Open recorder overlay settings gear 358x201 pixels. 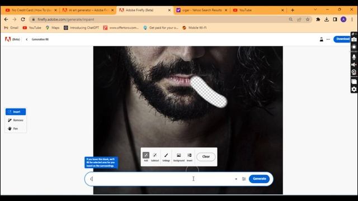pyautogui.click(x=354, y=89)
